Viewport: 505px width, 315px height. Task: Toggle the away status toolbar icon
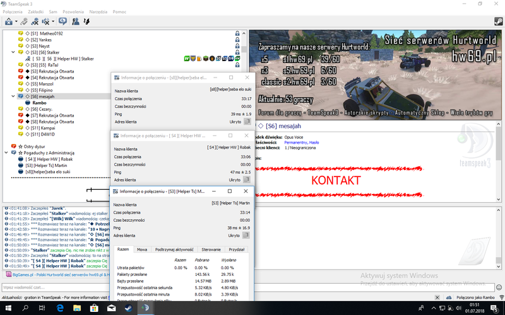point(24,21)
